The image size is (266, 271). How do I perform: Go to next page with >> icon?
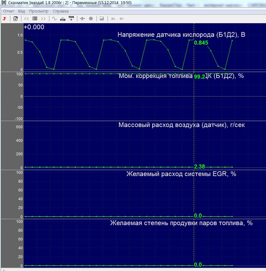coord(43,19)
